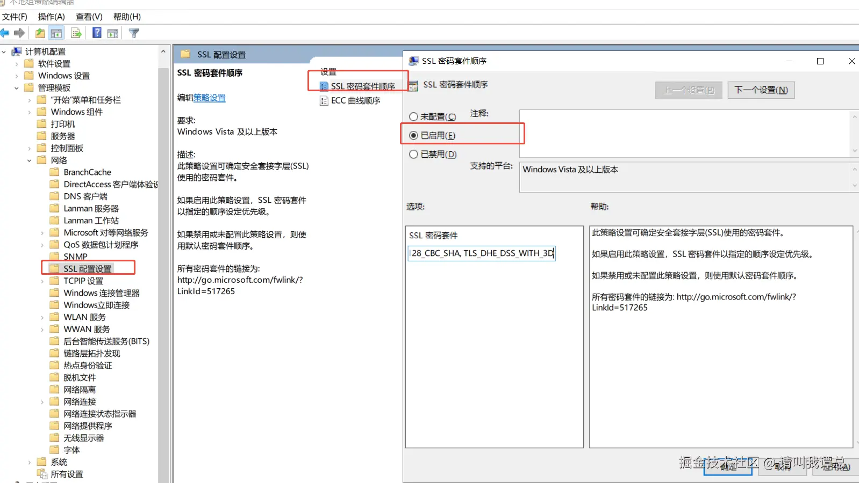Click the BranchCache folder icon
The image size is (859, 483).
pos(54,172)
